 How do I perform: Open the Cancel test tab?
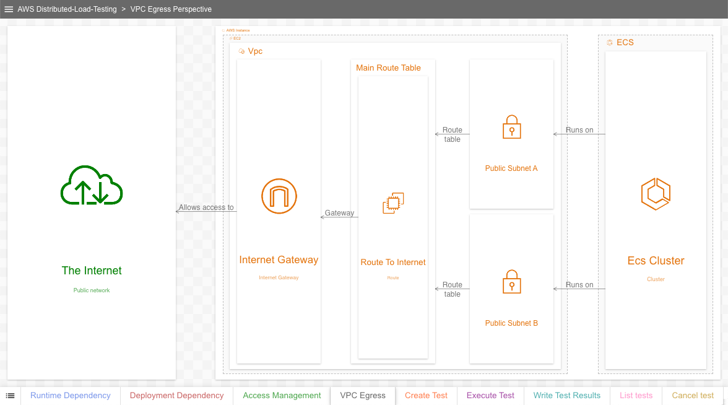[693, 395]
